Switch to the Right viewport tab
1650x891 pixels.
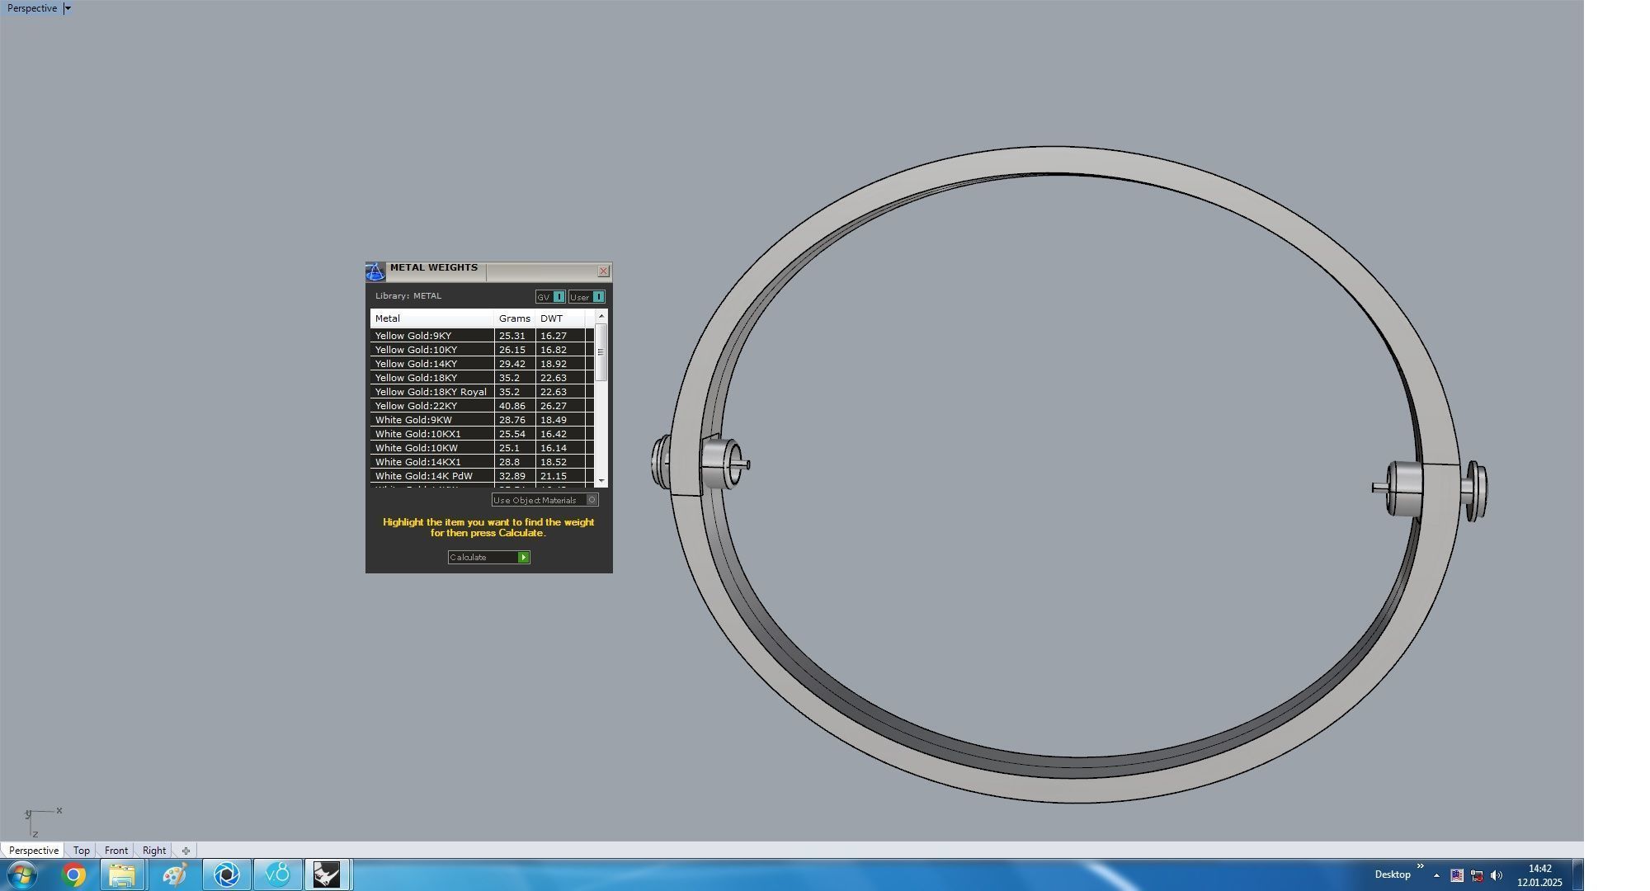pos(154,851)
